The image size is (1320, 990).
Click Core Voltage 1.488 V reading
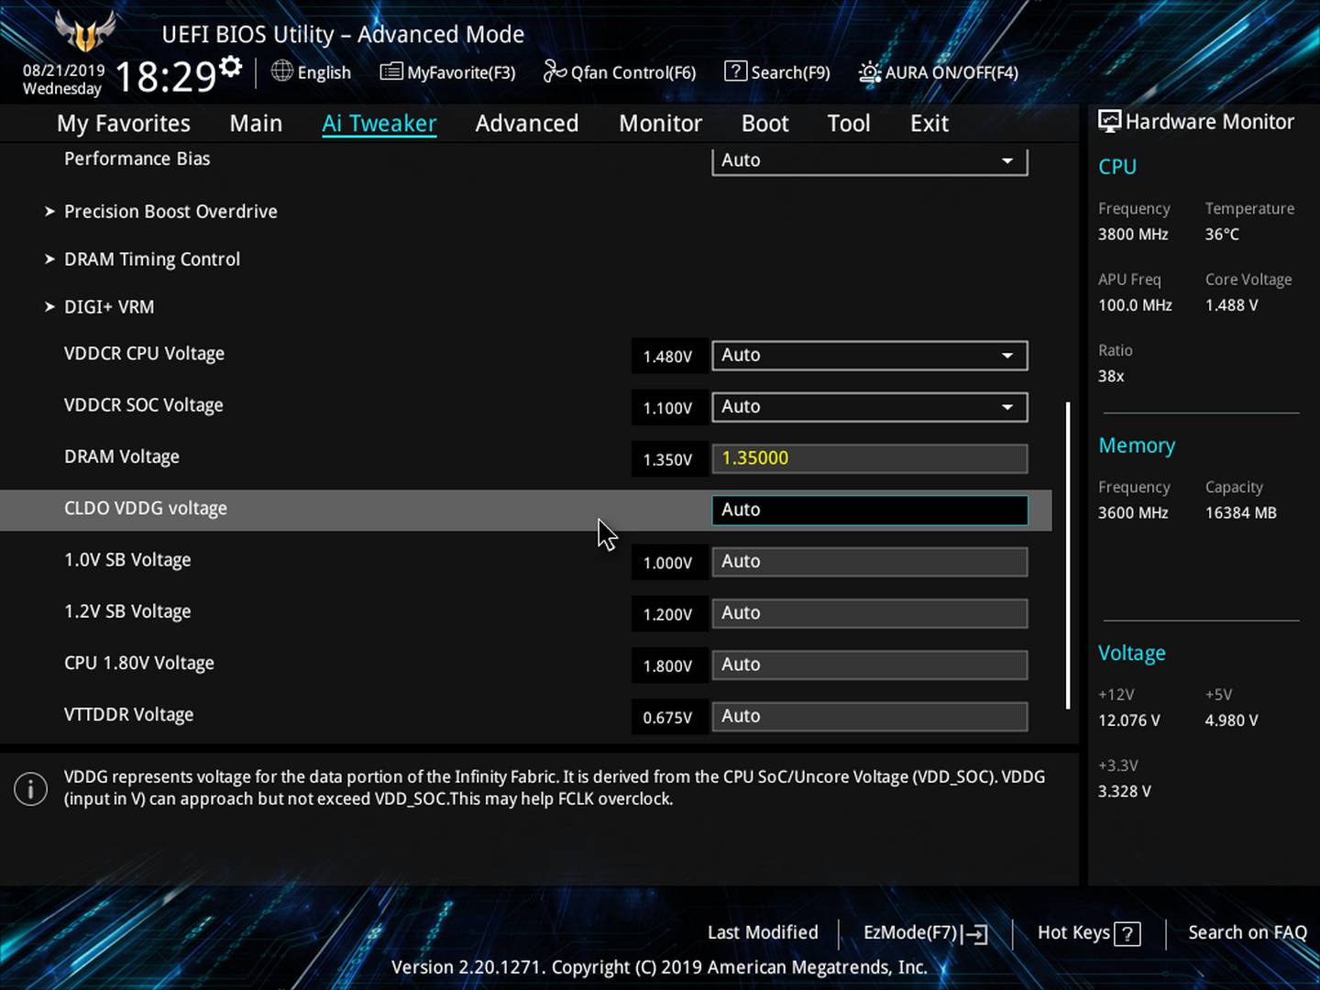(1232, 305)
